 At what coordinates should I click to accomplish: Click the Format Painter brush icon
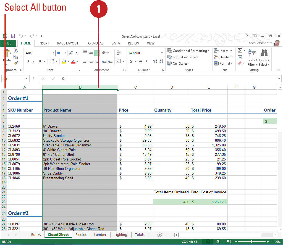[x=16, y=64]
